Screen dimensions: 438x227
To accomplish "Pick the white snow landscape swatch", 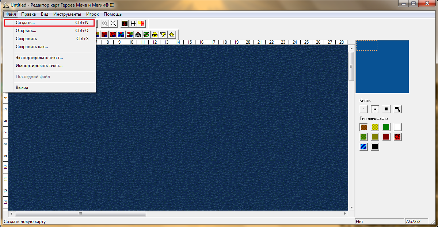I will tap(397, 127).
